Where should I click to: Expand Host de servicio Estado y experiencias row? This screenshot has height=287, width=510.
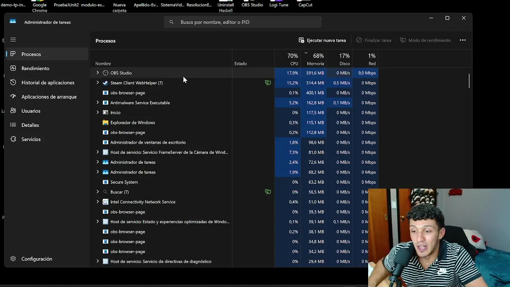[x=98, y=222]
